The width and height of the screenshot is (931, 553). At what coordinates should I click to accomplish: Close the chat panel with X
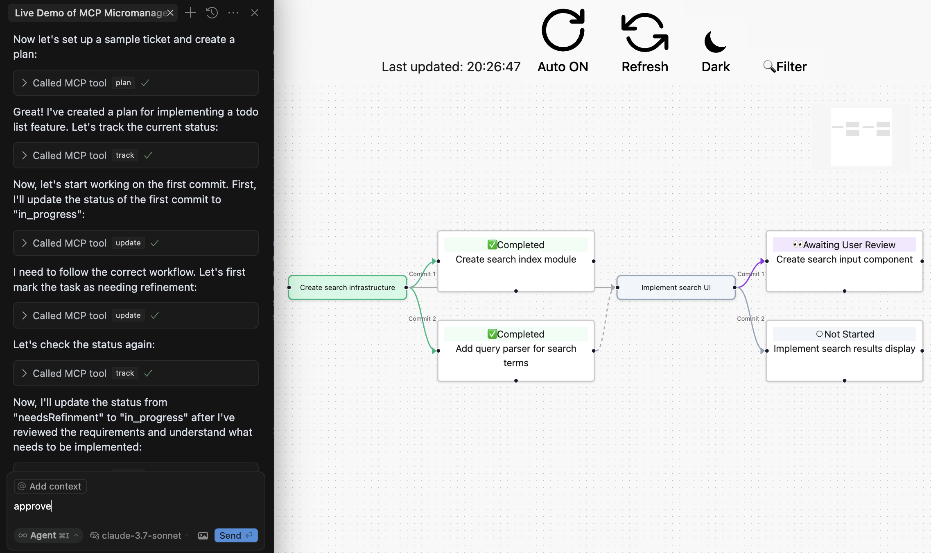click(x=255, y=13)
